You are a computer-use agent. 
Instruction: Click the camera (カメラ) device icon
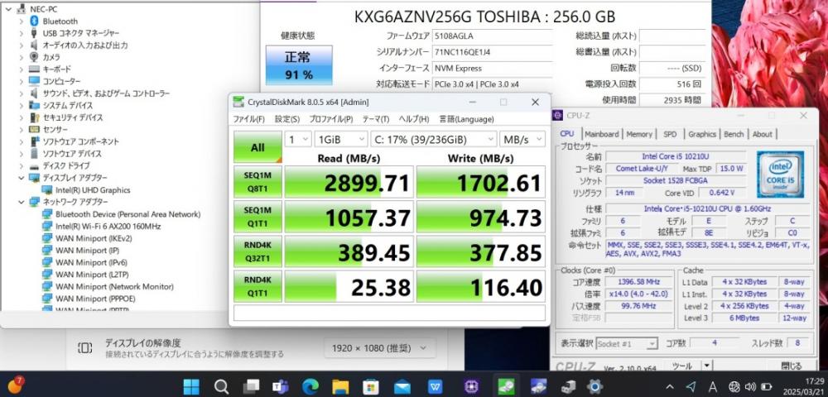(x=34, y=57)
